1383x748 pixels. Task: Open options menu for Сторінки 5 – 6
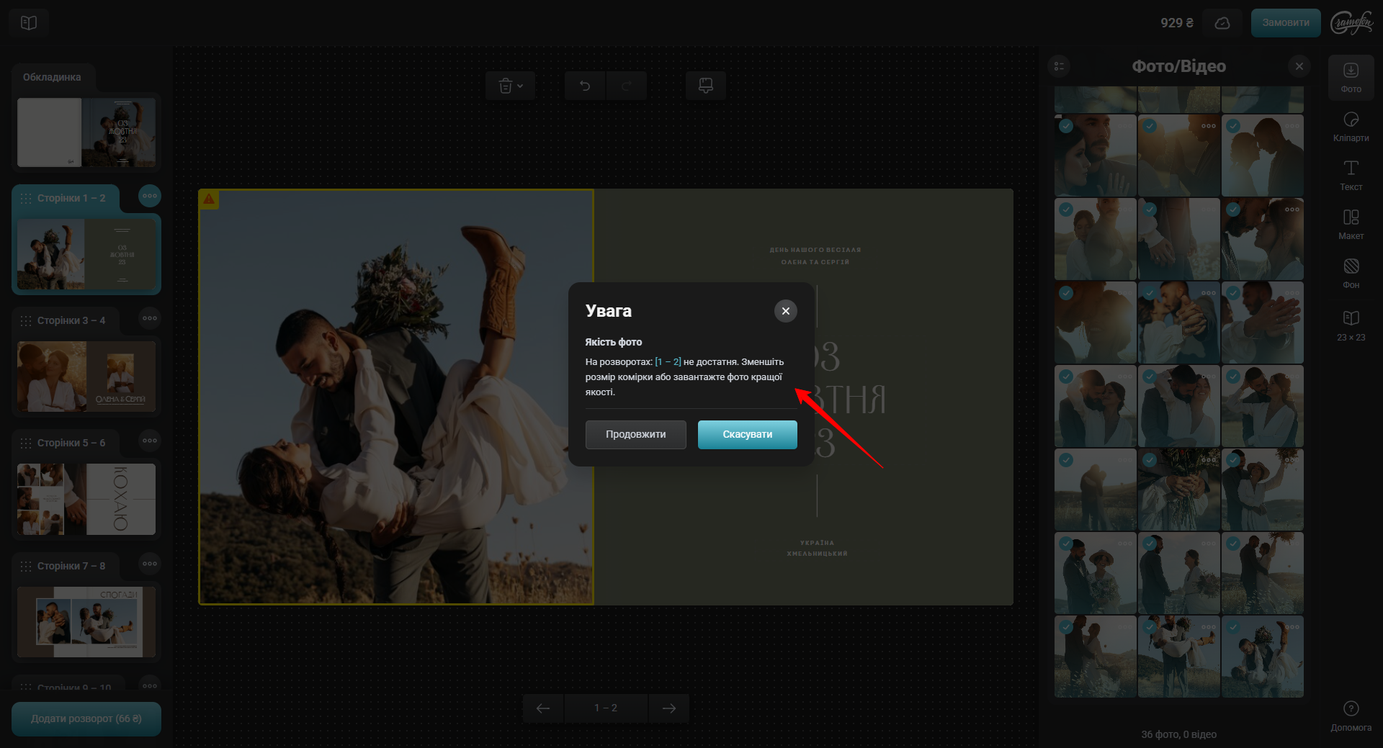tap(150, 441)
